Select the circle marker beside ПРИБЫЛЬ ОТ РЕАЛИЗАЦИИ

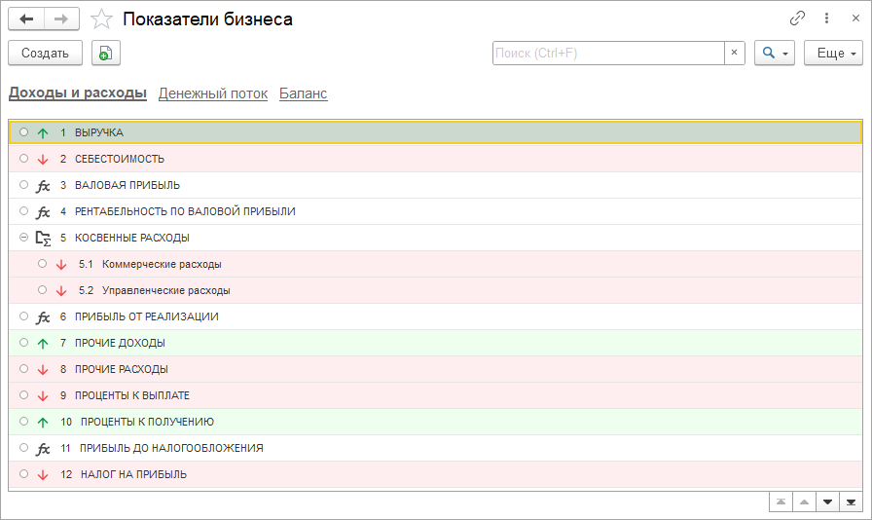(23, 316)
